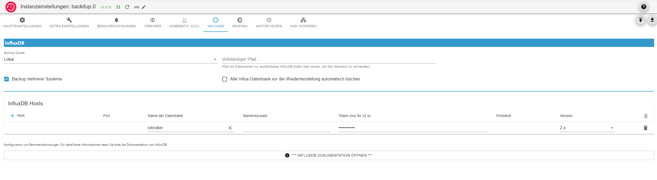Click the Port column header
Screen dimensions: 657x180
(x=107, y=116)
